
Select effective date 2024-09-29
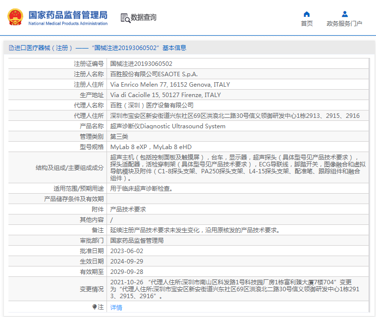pyautogui.click(x=127, y=262)
